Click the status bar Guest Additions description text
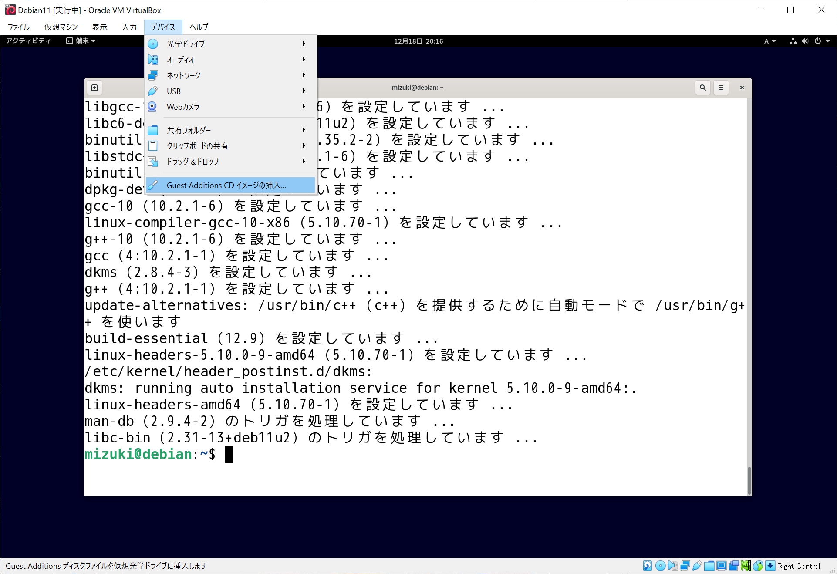Screen dimensions: 837x574 tap(106, 566)
